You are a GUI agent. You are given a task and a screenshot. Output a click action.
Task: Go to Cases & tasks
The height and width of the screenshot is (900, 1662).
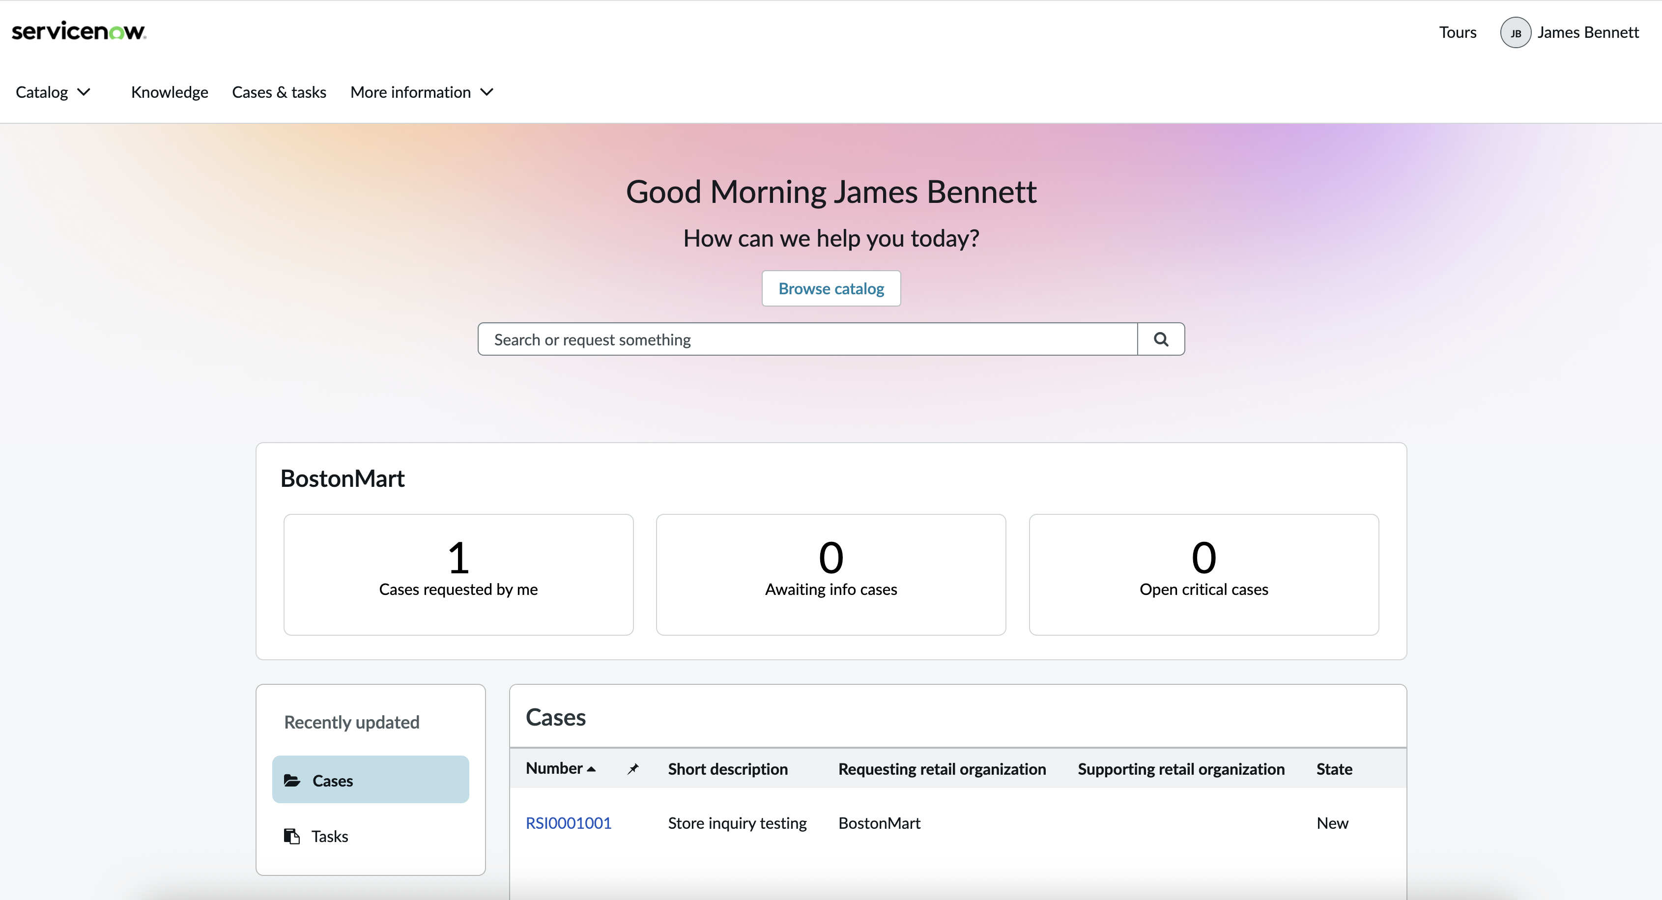point(279,92)
